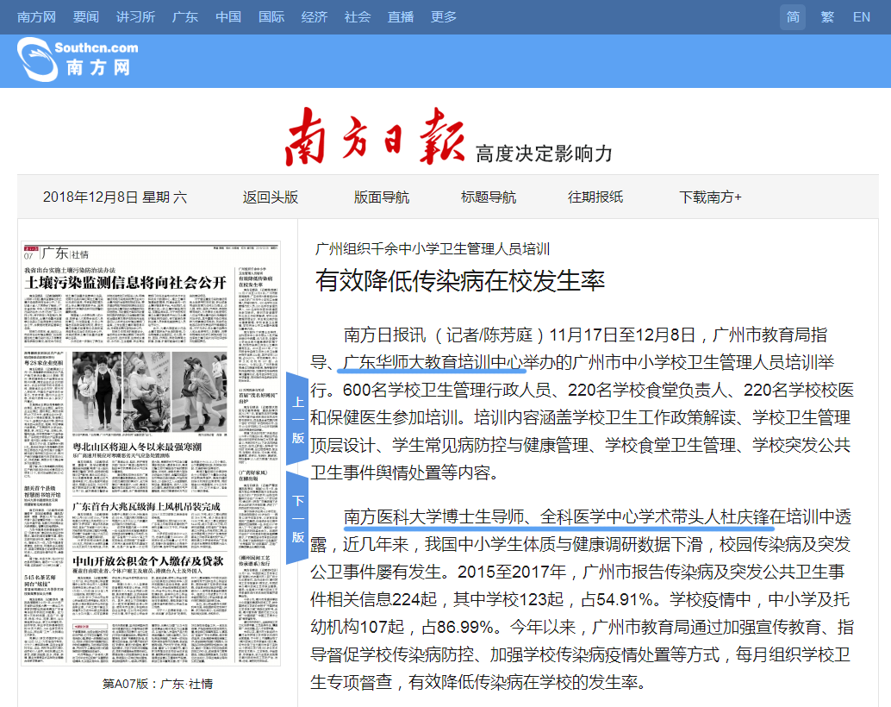Open 往期报纸 past issues
Screen dimensions: 891x707
tap(595, 197)
